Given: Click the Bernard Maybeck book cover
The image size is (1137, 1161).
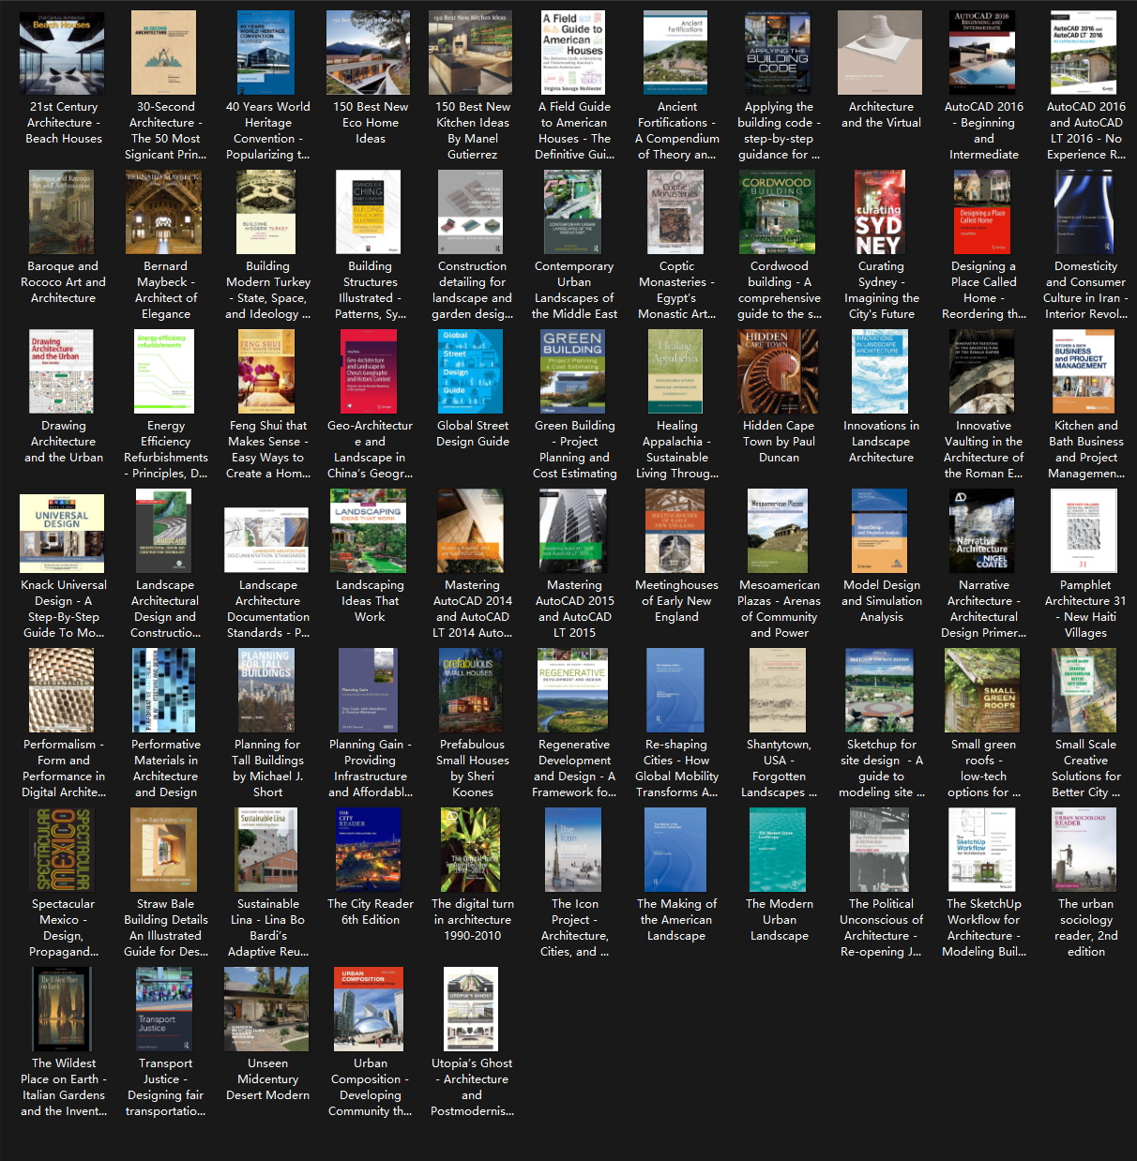Looking at the screenshot, I should [164, 212].
